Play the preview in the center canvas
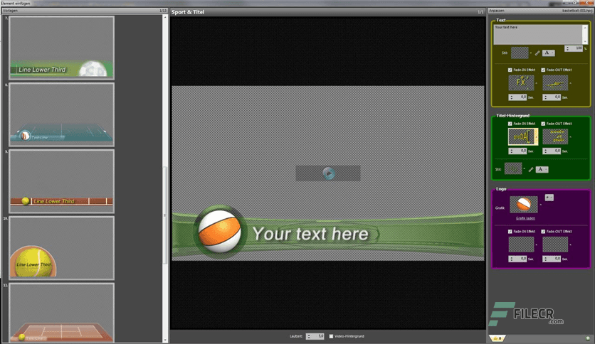595x344 pixels. pyautogui.click(x=329, y=173)
